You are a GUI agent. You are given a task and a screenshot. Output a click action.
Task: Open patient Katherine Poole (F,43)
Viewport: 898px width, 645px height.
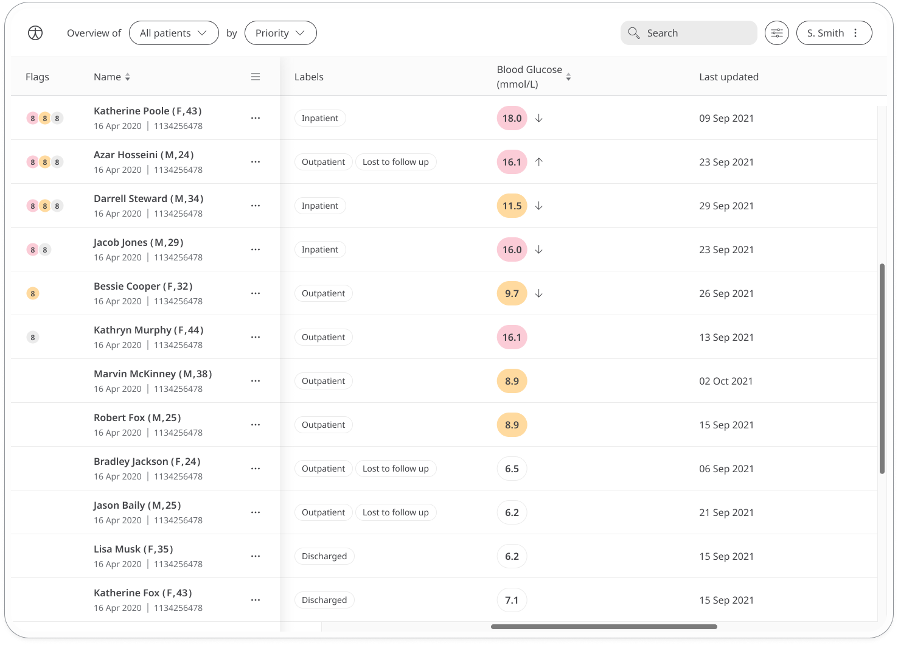pyautogui.click(x=148, y=111)
